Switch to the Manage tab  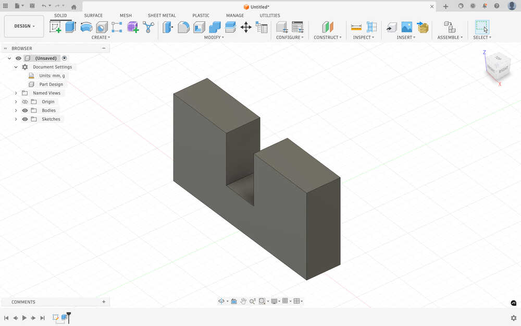(235, 15)
